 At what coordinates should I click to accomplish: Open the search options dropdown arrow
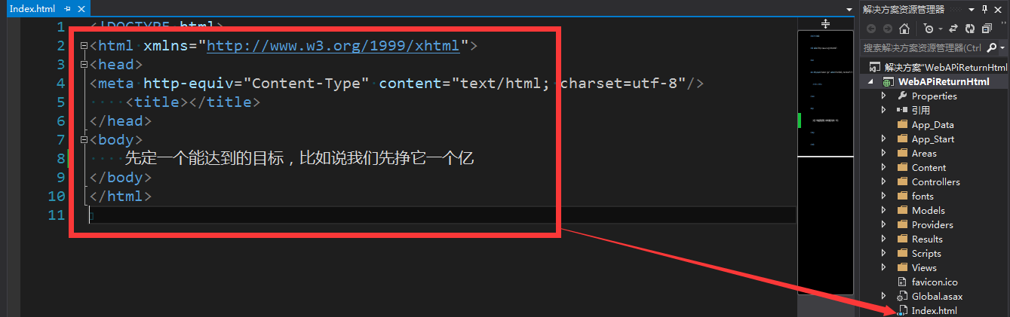click(x=1003, y=47)
